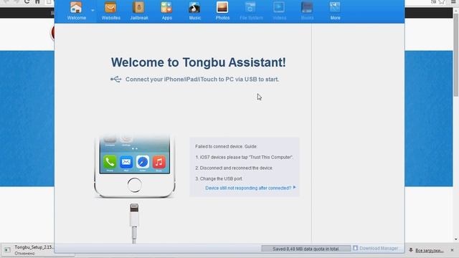This screenshot has height=258, width=459.
Task: Click the browser bookmark star icon
Action: point(442,1)
